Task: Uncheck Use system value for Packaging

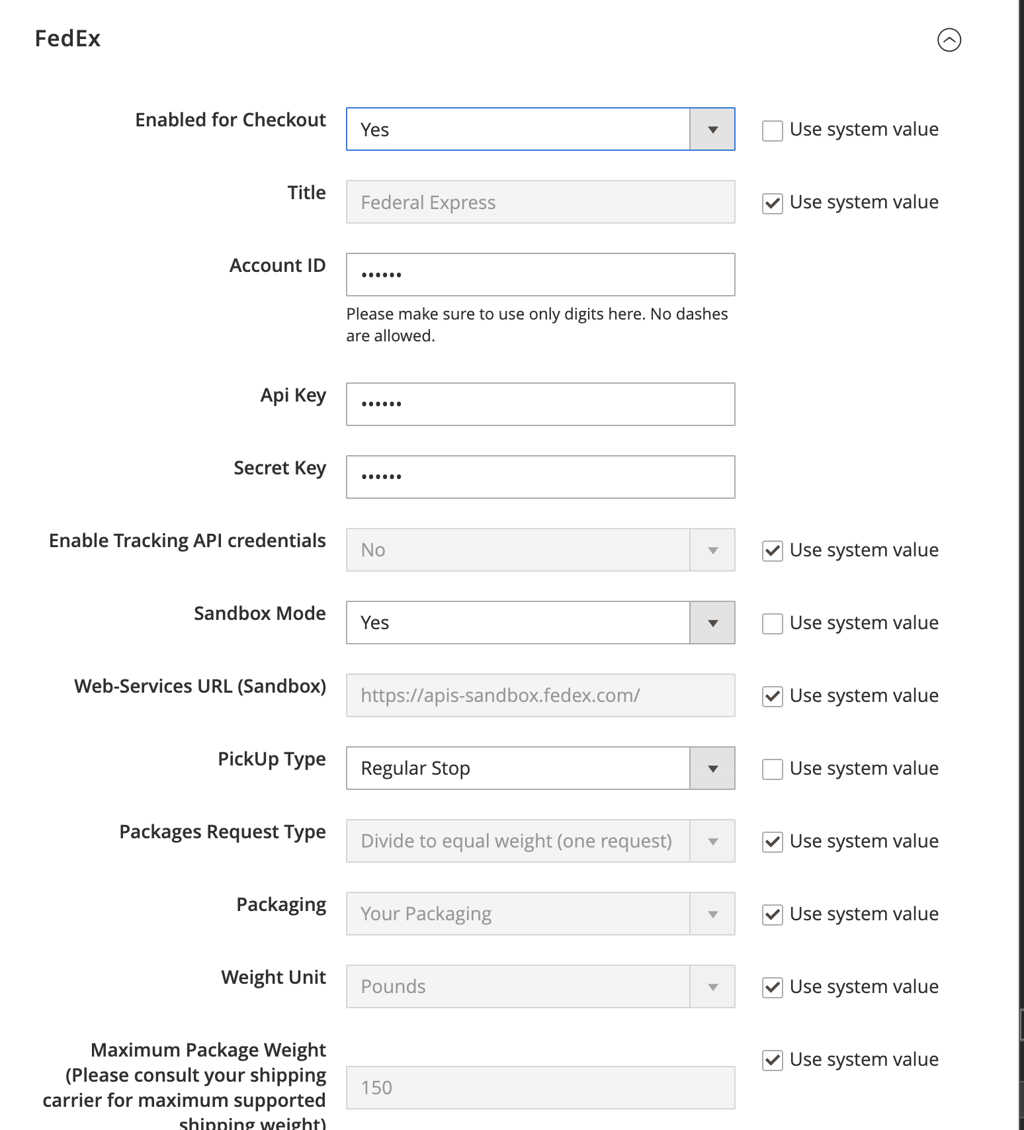Action: tap(772, 915)
